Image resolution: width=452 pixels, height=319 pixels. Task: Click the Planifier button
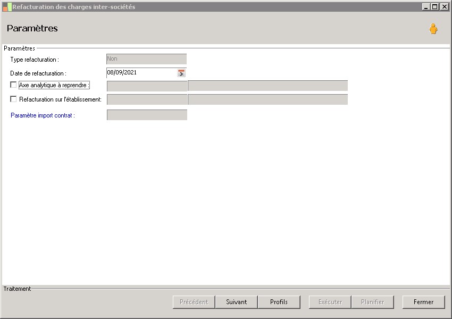372,302
